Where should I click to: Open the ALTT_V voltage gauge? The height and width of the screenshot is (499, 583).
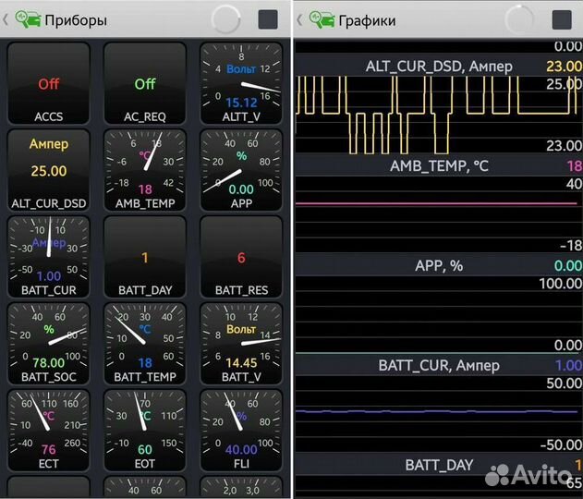click(x=241, y=83)
